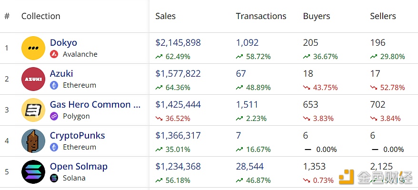Click the Avalanche chain icon under Dokyo
Image resolution: width=418 pixels, height=190 pixels.
[x=54, y=54]
